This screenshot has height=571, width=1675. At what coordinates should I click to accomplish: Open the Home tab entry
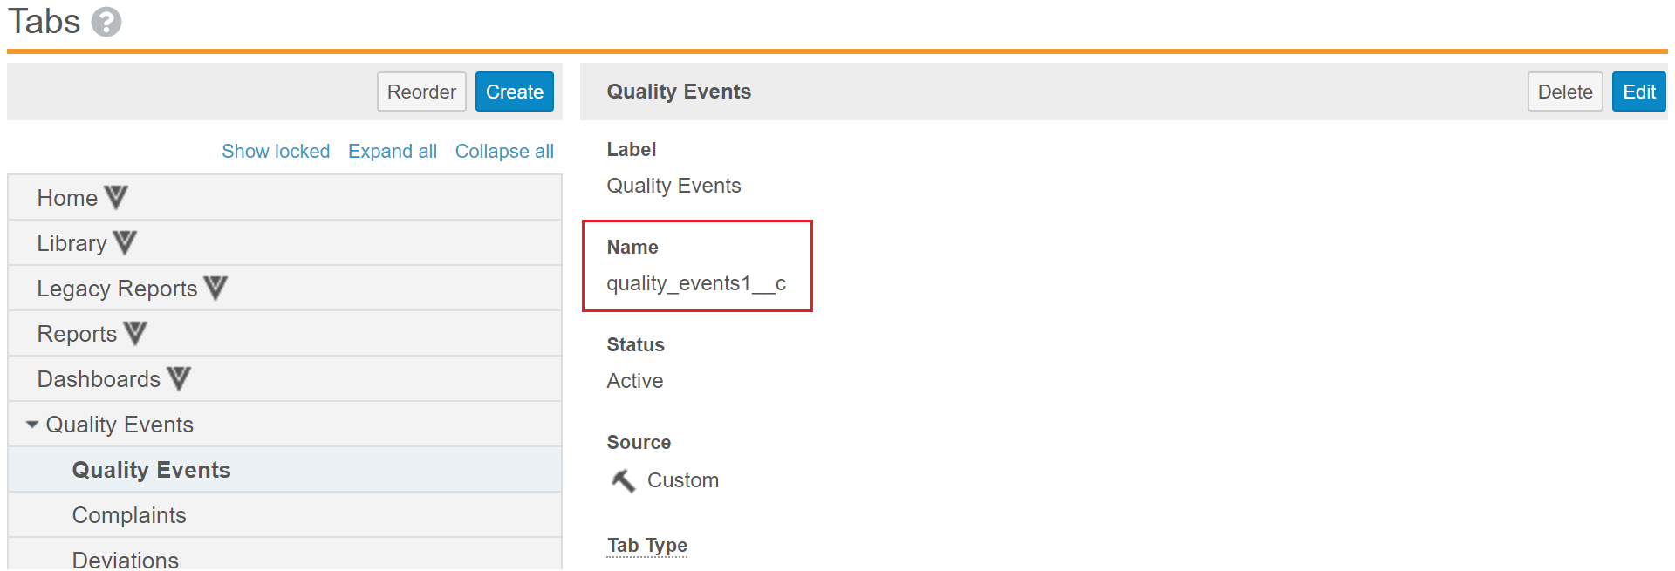tap(67, 198)
